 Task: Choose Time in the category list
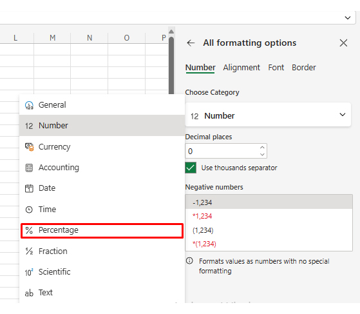coord(102,209)
